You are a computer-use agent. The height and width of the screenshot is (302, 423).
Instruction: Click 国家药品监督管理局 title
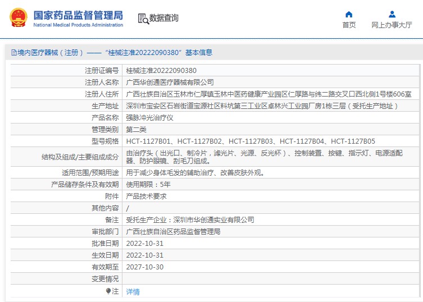click(78, 15)
